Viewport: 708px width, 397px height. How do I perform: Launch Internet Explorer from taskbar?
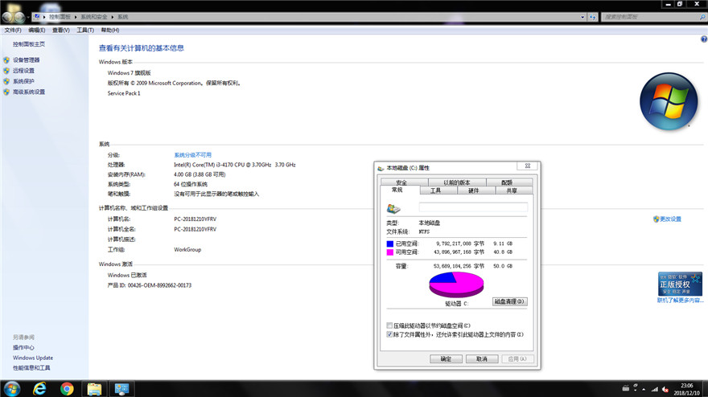39,388
